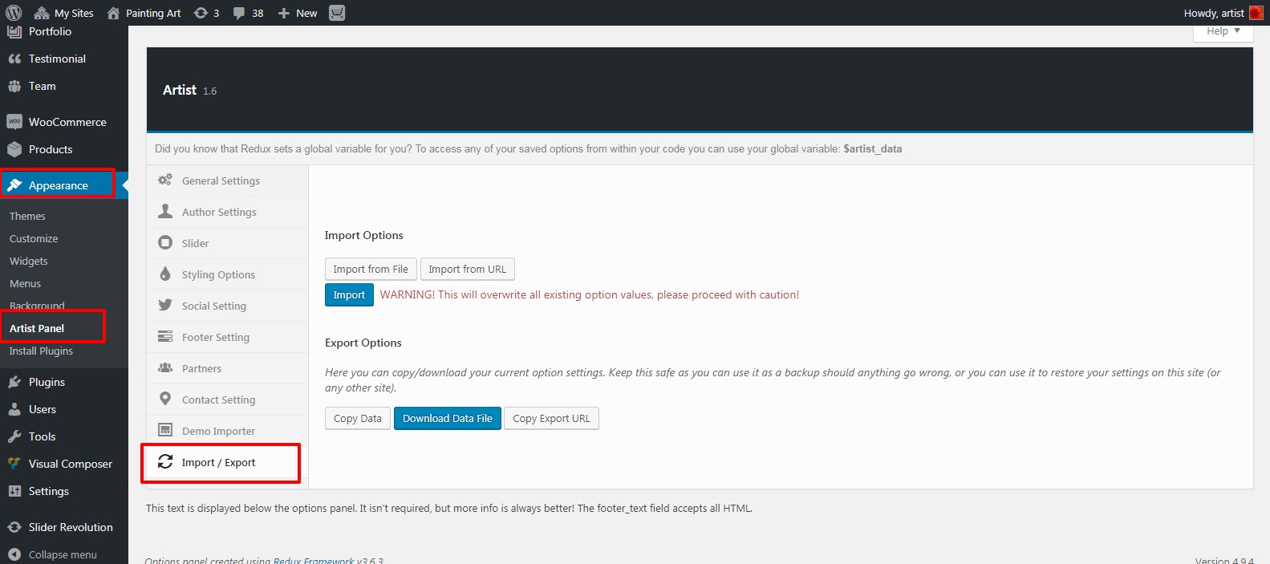Screen dimensions: 1270x564
Task: Click the Collapse menu arrow icon
Action: point(14,554)
